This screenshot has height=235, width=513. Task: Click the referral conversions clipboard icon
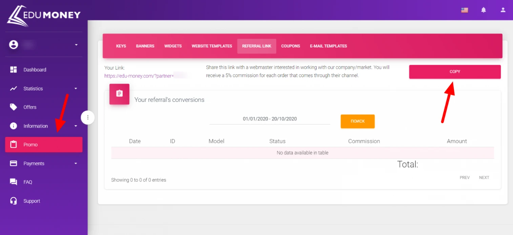pos(119,94)
